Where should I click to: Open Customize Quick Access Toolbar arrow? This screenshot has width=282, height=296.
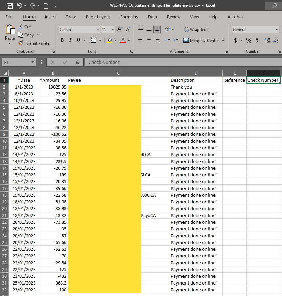[56, 6]
